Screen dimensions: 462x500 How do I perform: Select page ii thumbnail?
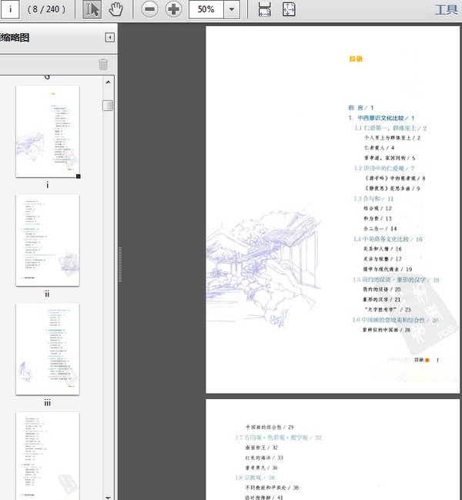coord(48,239)
